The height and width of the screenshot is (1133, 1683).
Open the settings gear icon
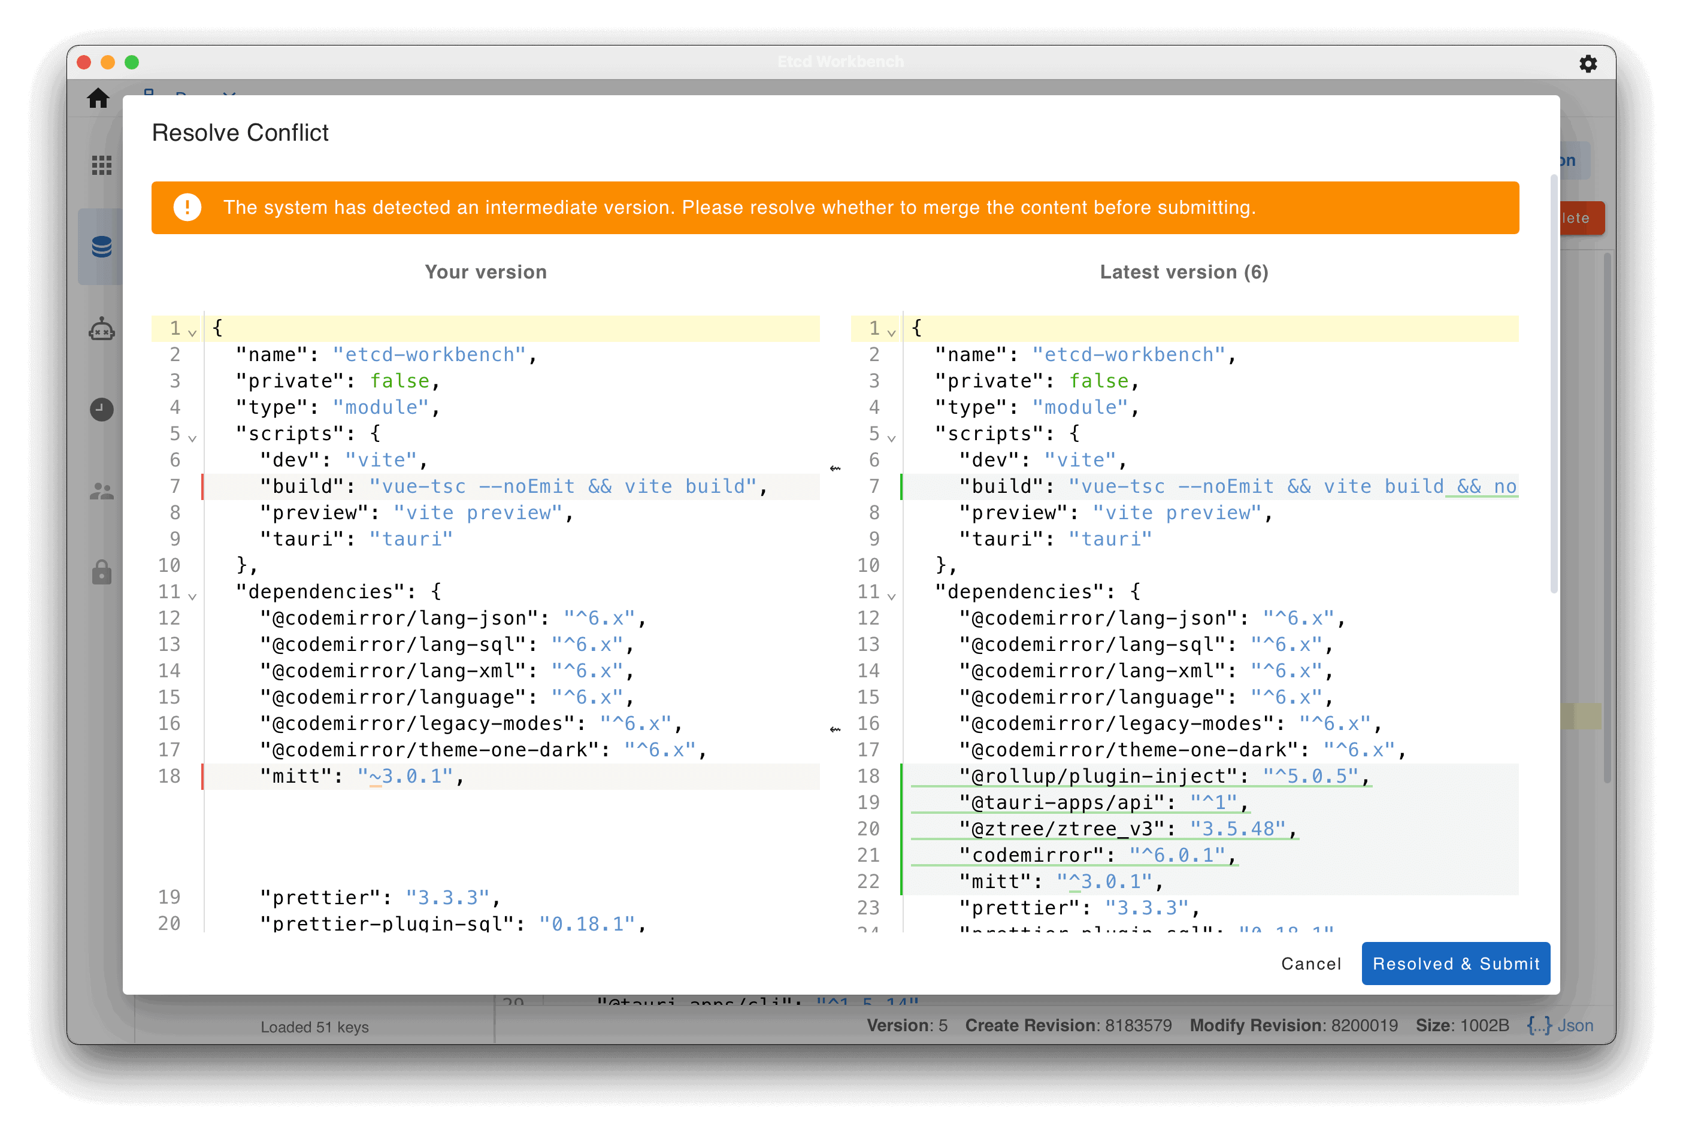1587,63
